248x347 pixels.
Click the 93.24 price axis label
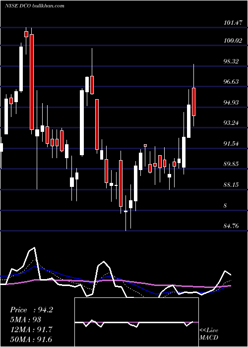tap(231, 123)
